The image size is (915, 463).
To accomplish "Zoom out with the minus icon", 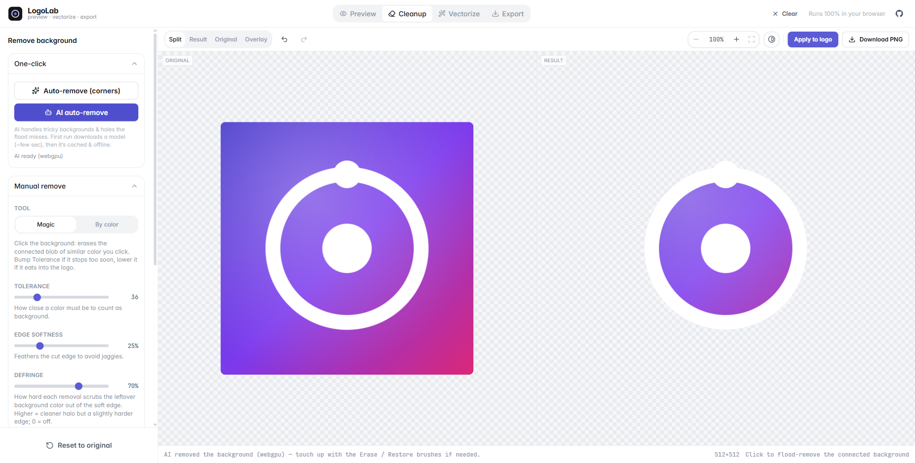I will pos(696,39).
